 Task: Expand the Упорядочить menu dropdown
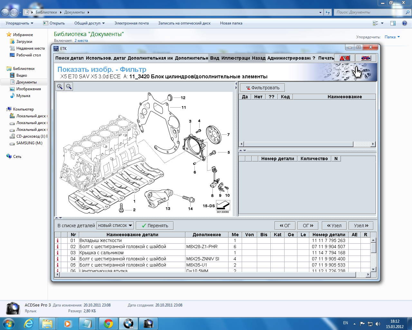click(x=19, y=23)
